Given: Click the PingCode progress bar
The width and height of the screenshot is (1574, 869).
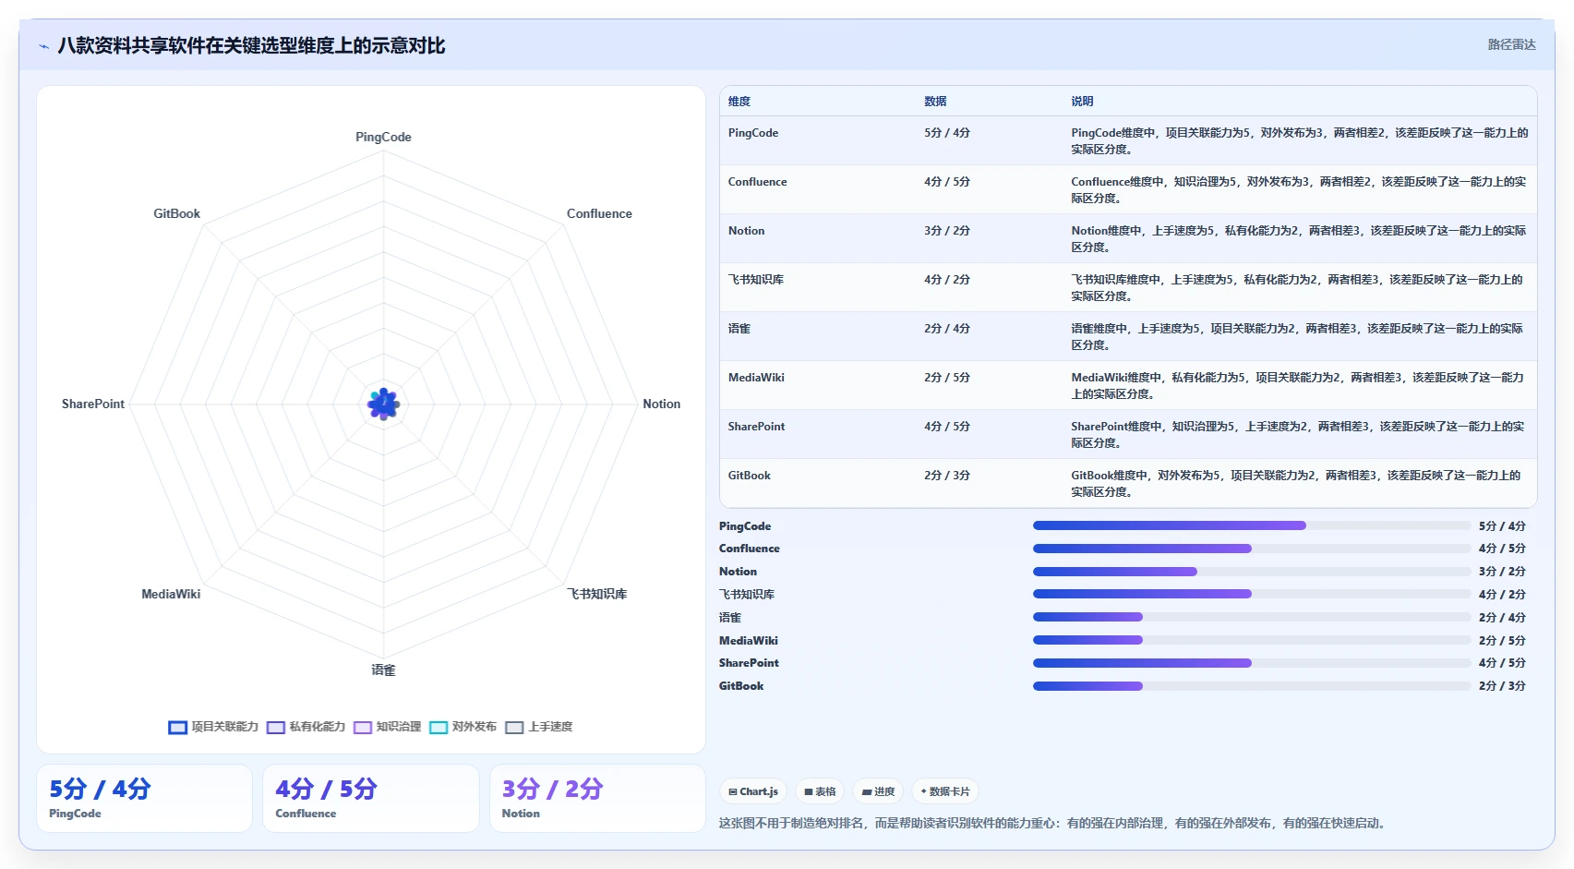Looking at the screenshot, I should pyautogui.click(x=1251, y=525).
